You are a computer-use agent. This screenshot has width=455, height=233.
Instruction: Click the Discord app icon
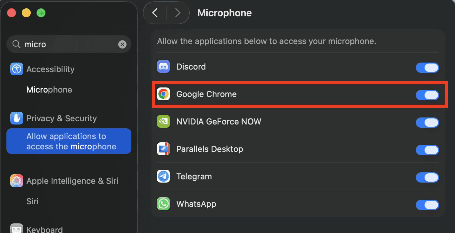(163, 67)
